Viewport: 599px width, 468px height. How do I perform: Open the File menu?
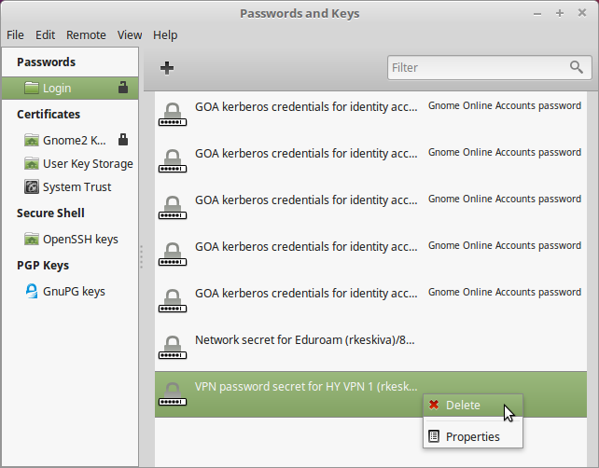pos(15,35)
